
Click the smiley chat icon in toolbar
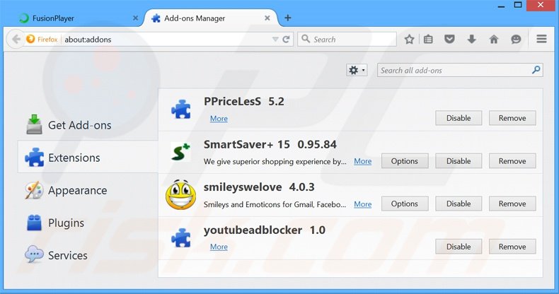pos(516,40)
